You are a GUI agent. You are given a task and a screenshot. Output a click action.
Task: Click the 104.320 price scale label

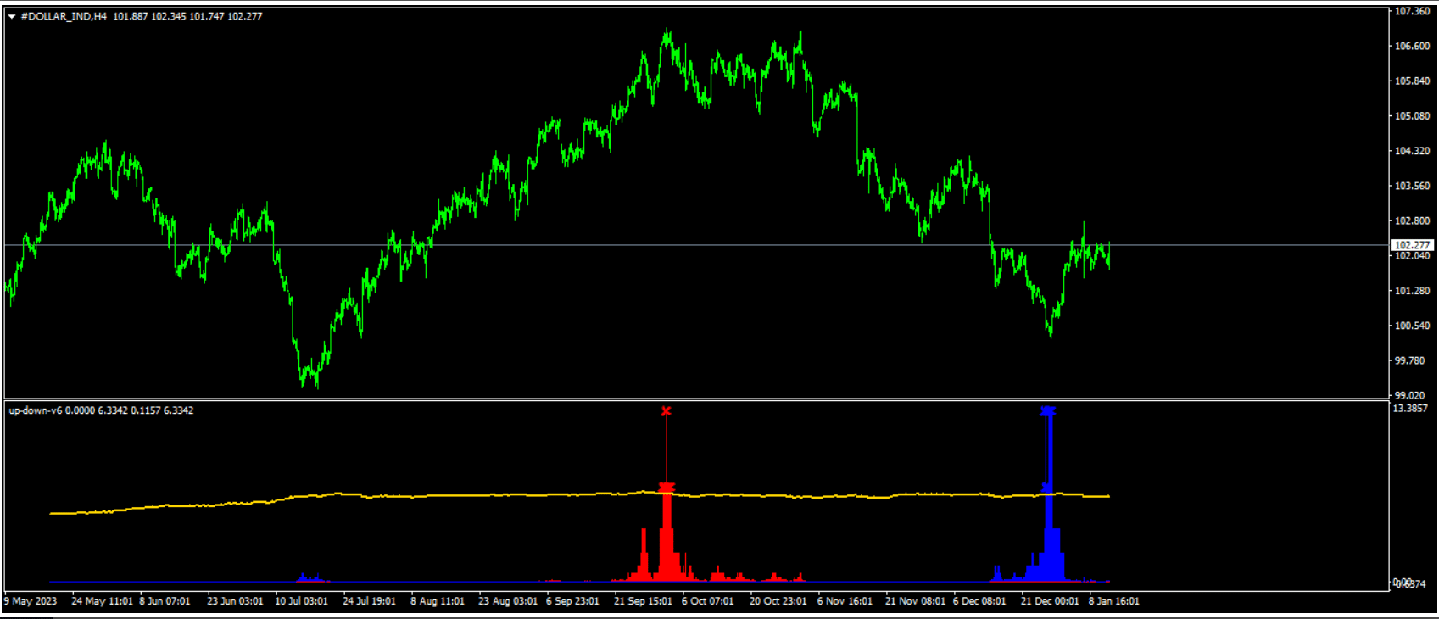pos(1412,151)
